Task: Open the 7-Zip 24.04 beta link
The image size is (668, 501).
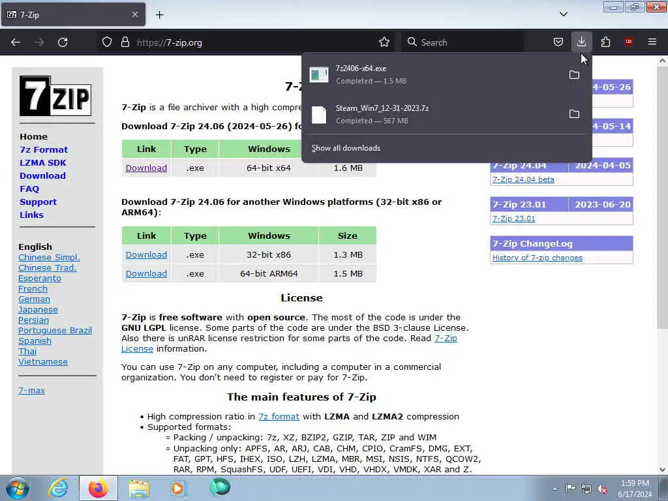Action: pyautogui.click(x=523, y=179)
